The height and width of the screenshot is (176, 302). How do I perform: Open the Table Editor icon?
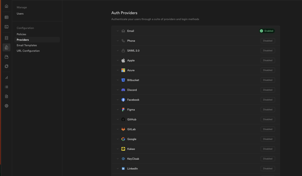tap(7, 17)
